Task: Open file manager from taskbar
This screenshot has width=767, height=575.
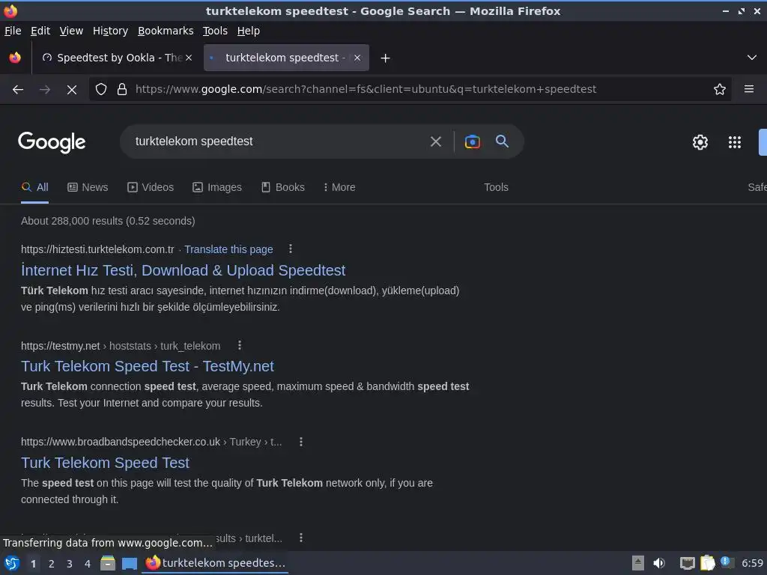Action: [x=108, y=563]
